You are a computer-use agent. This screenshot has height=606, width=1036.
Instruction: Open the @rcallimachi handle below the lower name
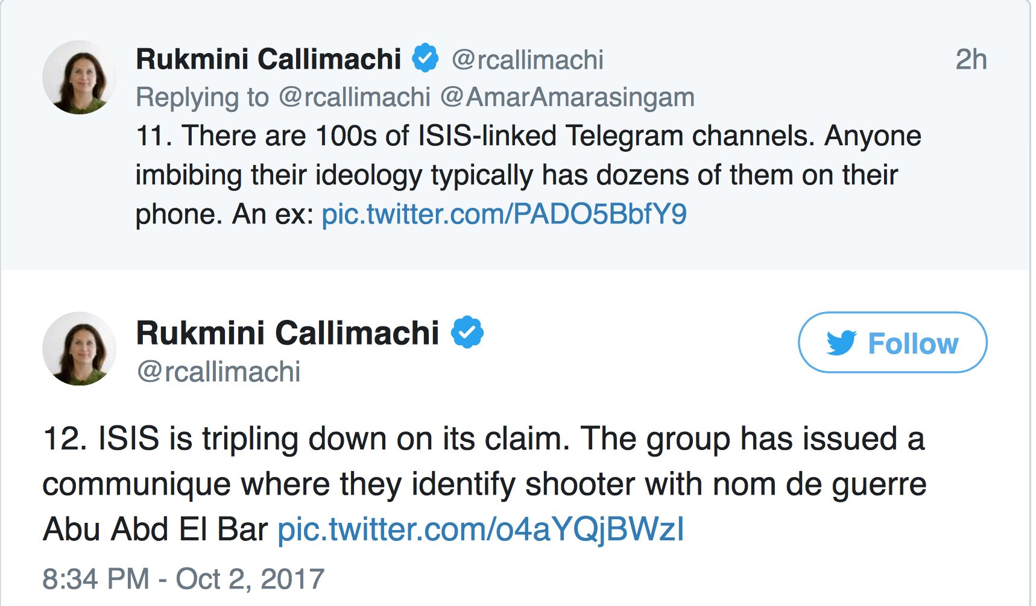218,372
